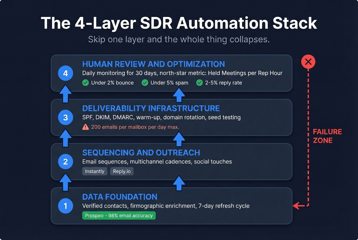Click the FAILURE ZONE label
Image resolution: width=358 pixels, height=240 pixels.
(x=328, y=136)
